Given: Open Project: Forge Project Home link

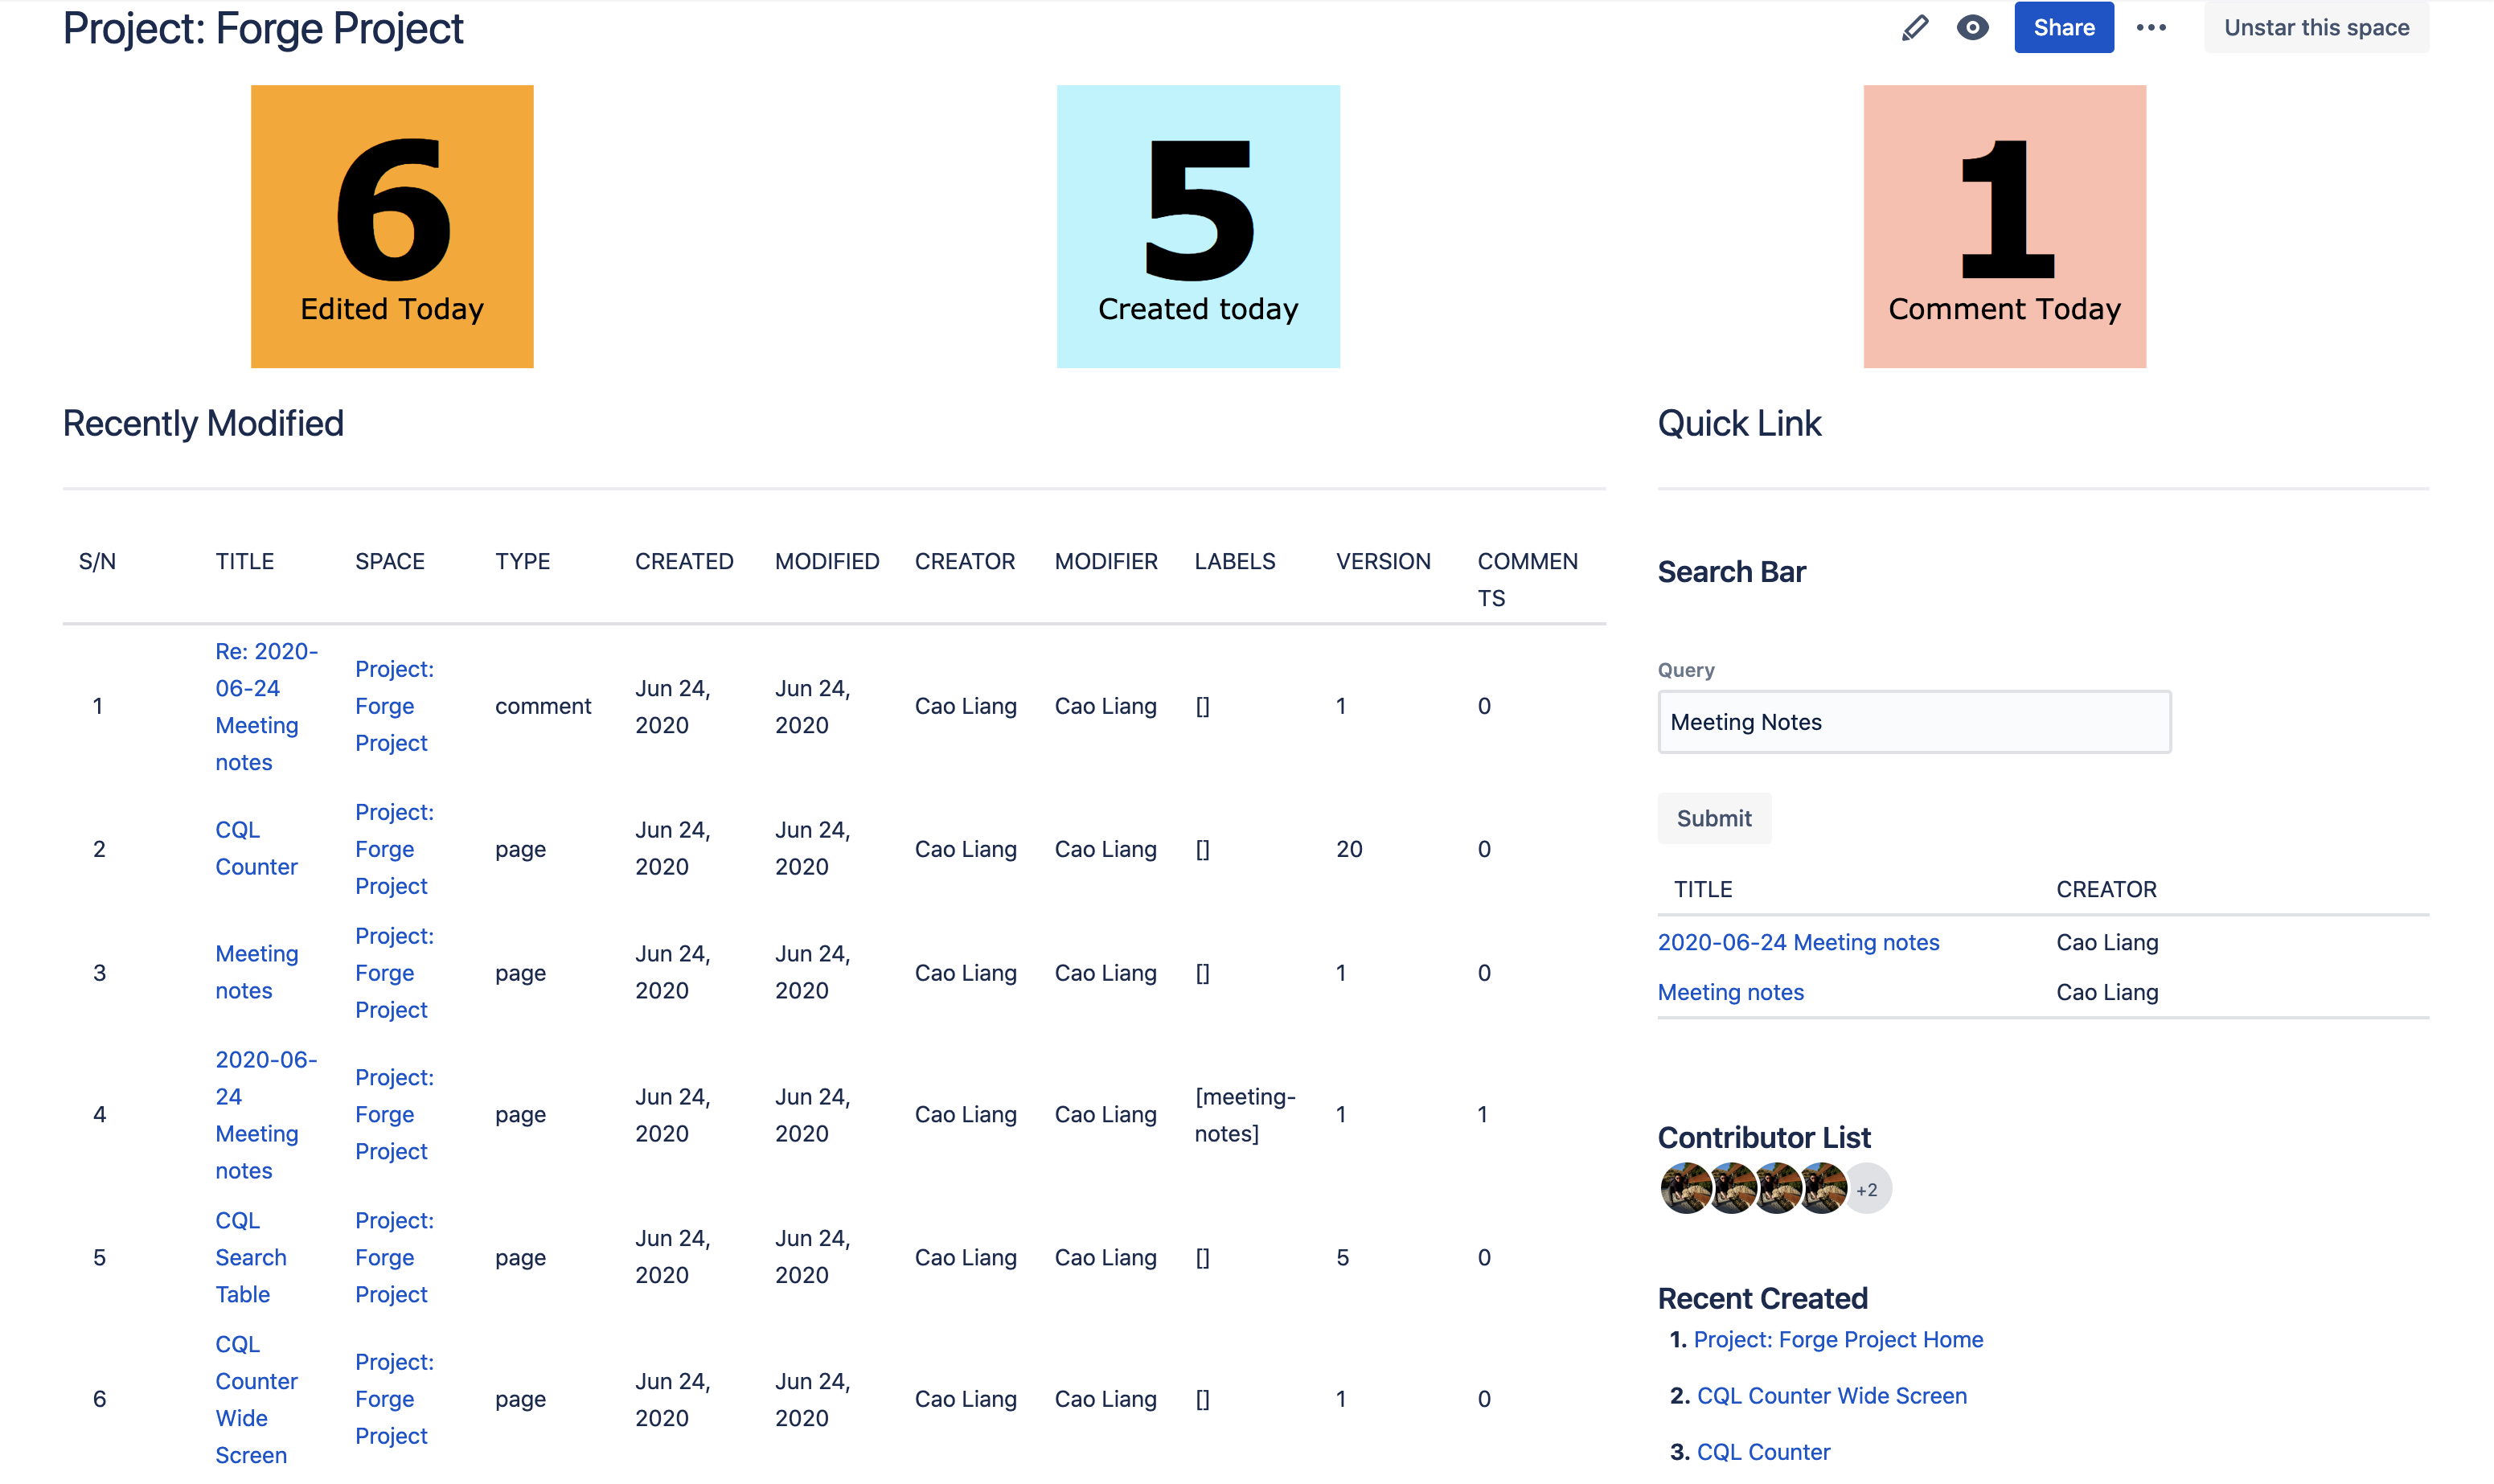Looking at the screenshot, I should (x=1838, y=1339).
